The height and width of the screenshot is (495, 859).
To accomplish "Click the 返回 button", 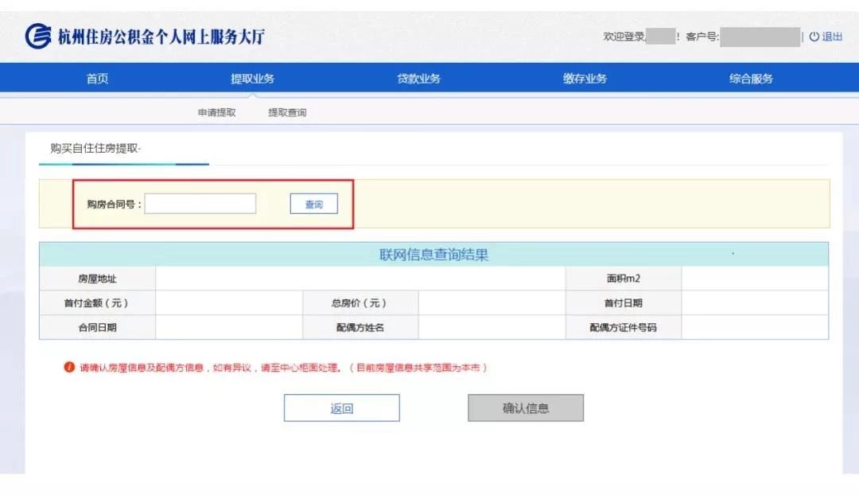I will 342,407.
